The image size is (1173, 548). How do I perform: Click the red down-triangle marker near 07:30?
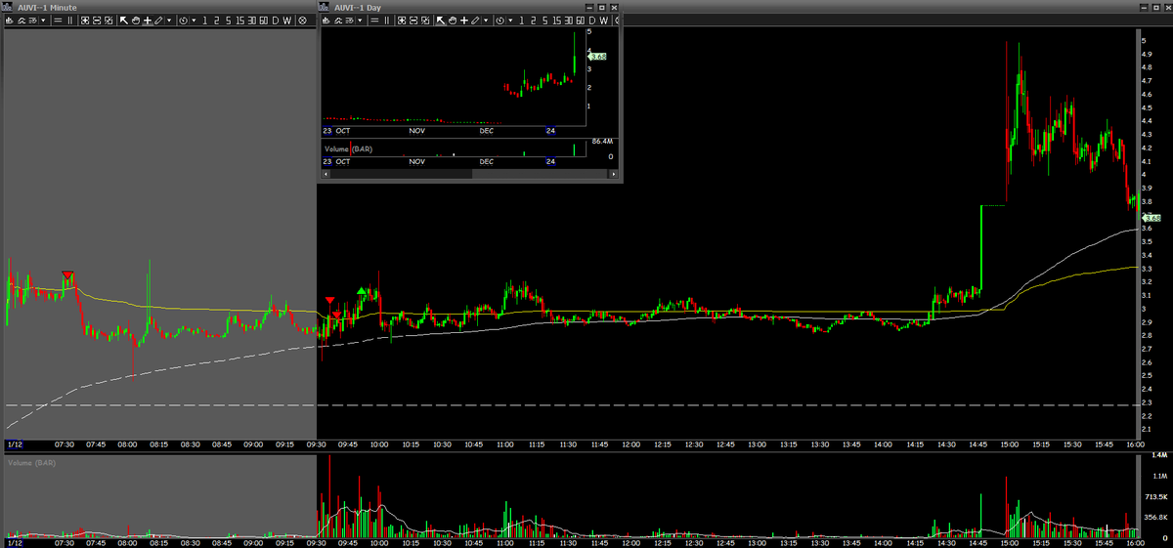(67, 276)
